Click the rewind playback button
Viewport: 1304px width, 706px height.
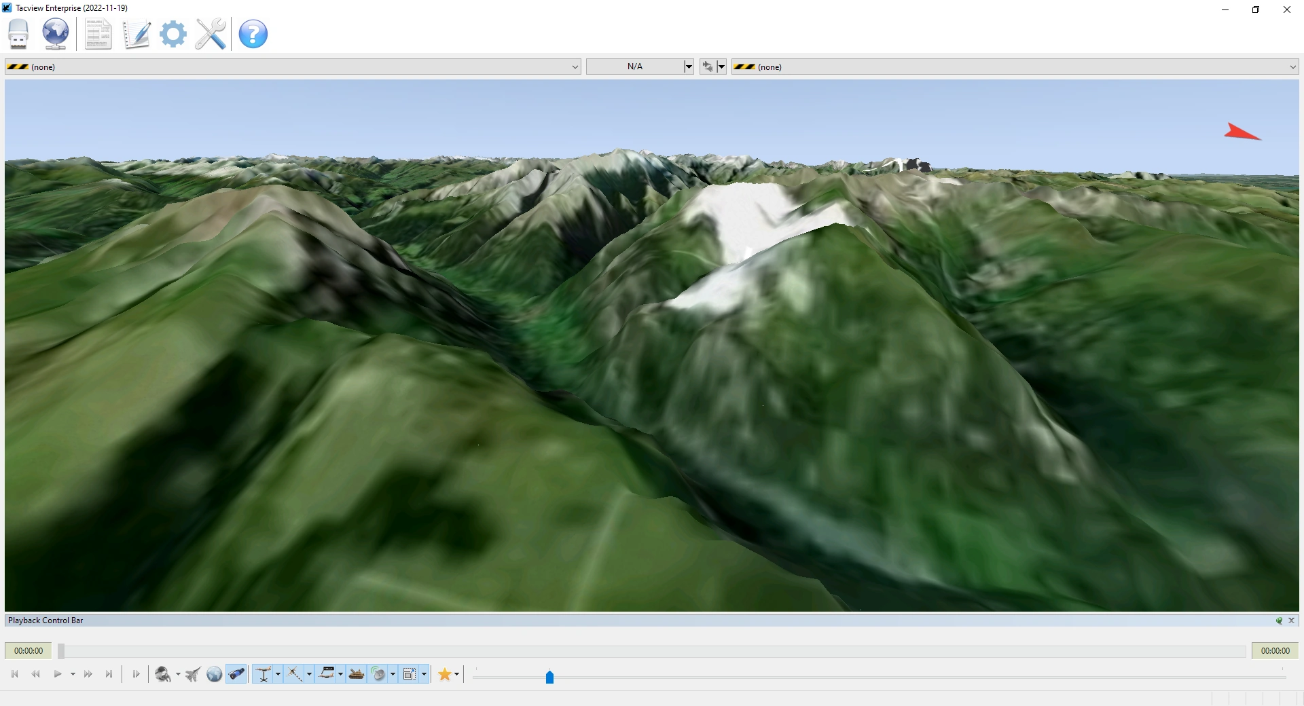[x=36, y=674]
